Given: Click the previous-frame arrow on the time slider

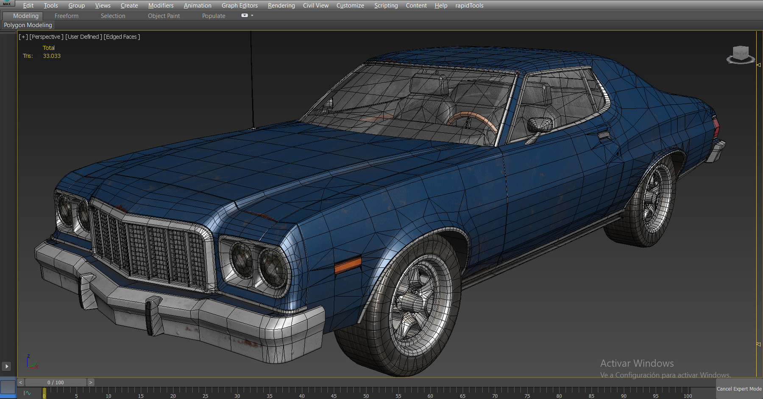Looking at the screenshot, I should [x=20, y=382].
